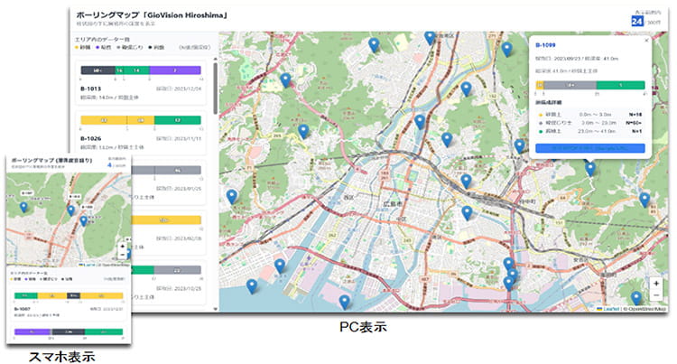Zoom out on the PC map
The height and width of the screenshot is (364, 677).
pos(656,295)
